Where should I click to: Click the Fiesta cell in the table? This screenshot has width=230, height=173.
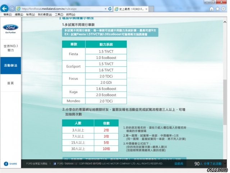click(x=73, y=54)
